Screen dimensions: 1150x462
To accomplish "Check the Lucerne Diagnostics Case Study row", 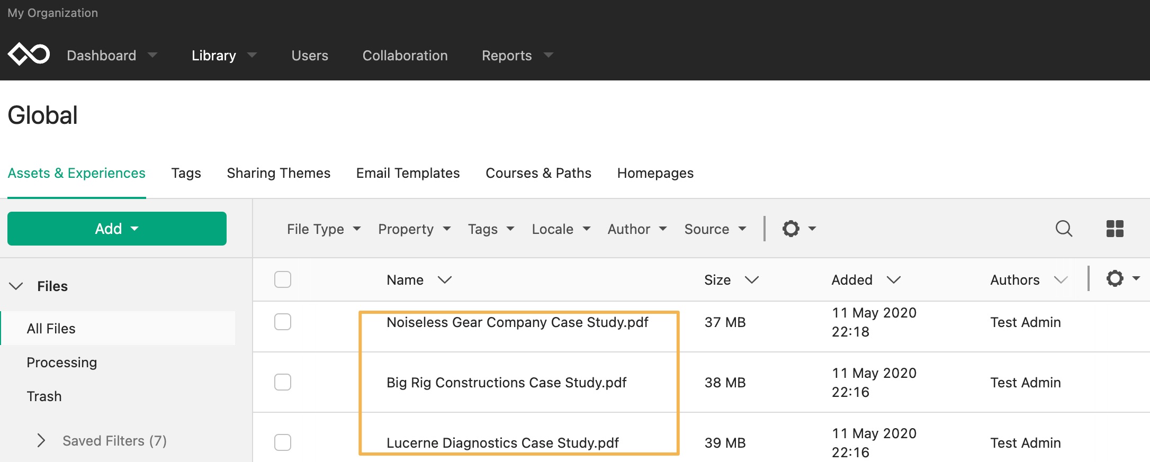I will [283, 442].
